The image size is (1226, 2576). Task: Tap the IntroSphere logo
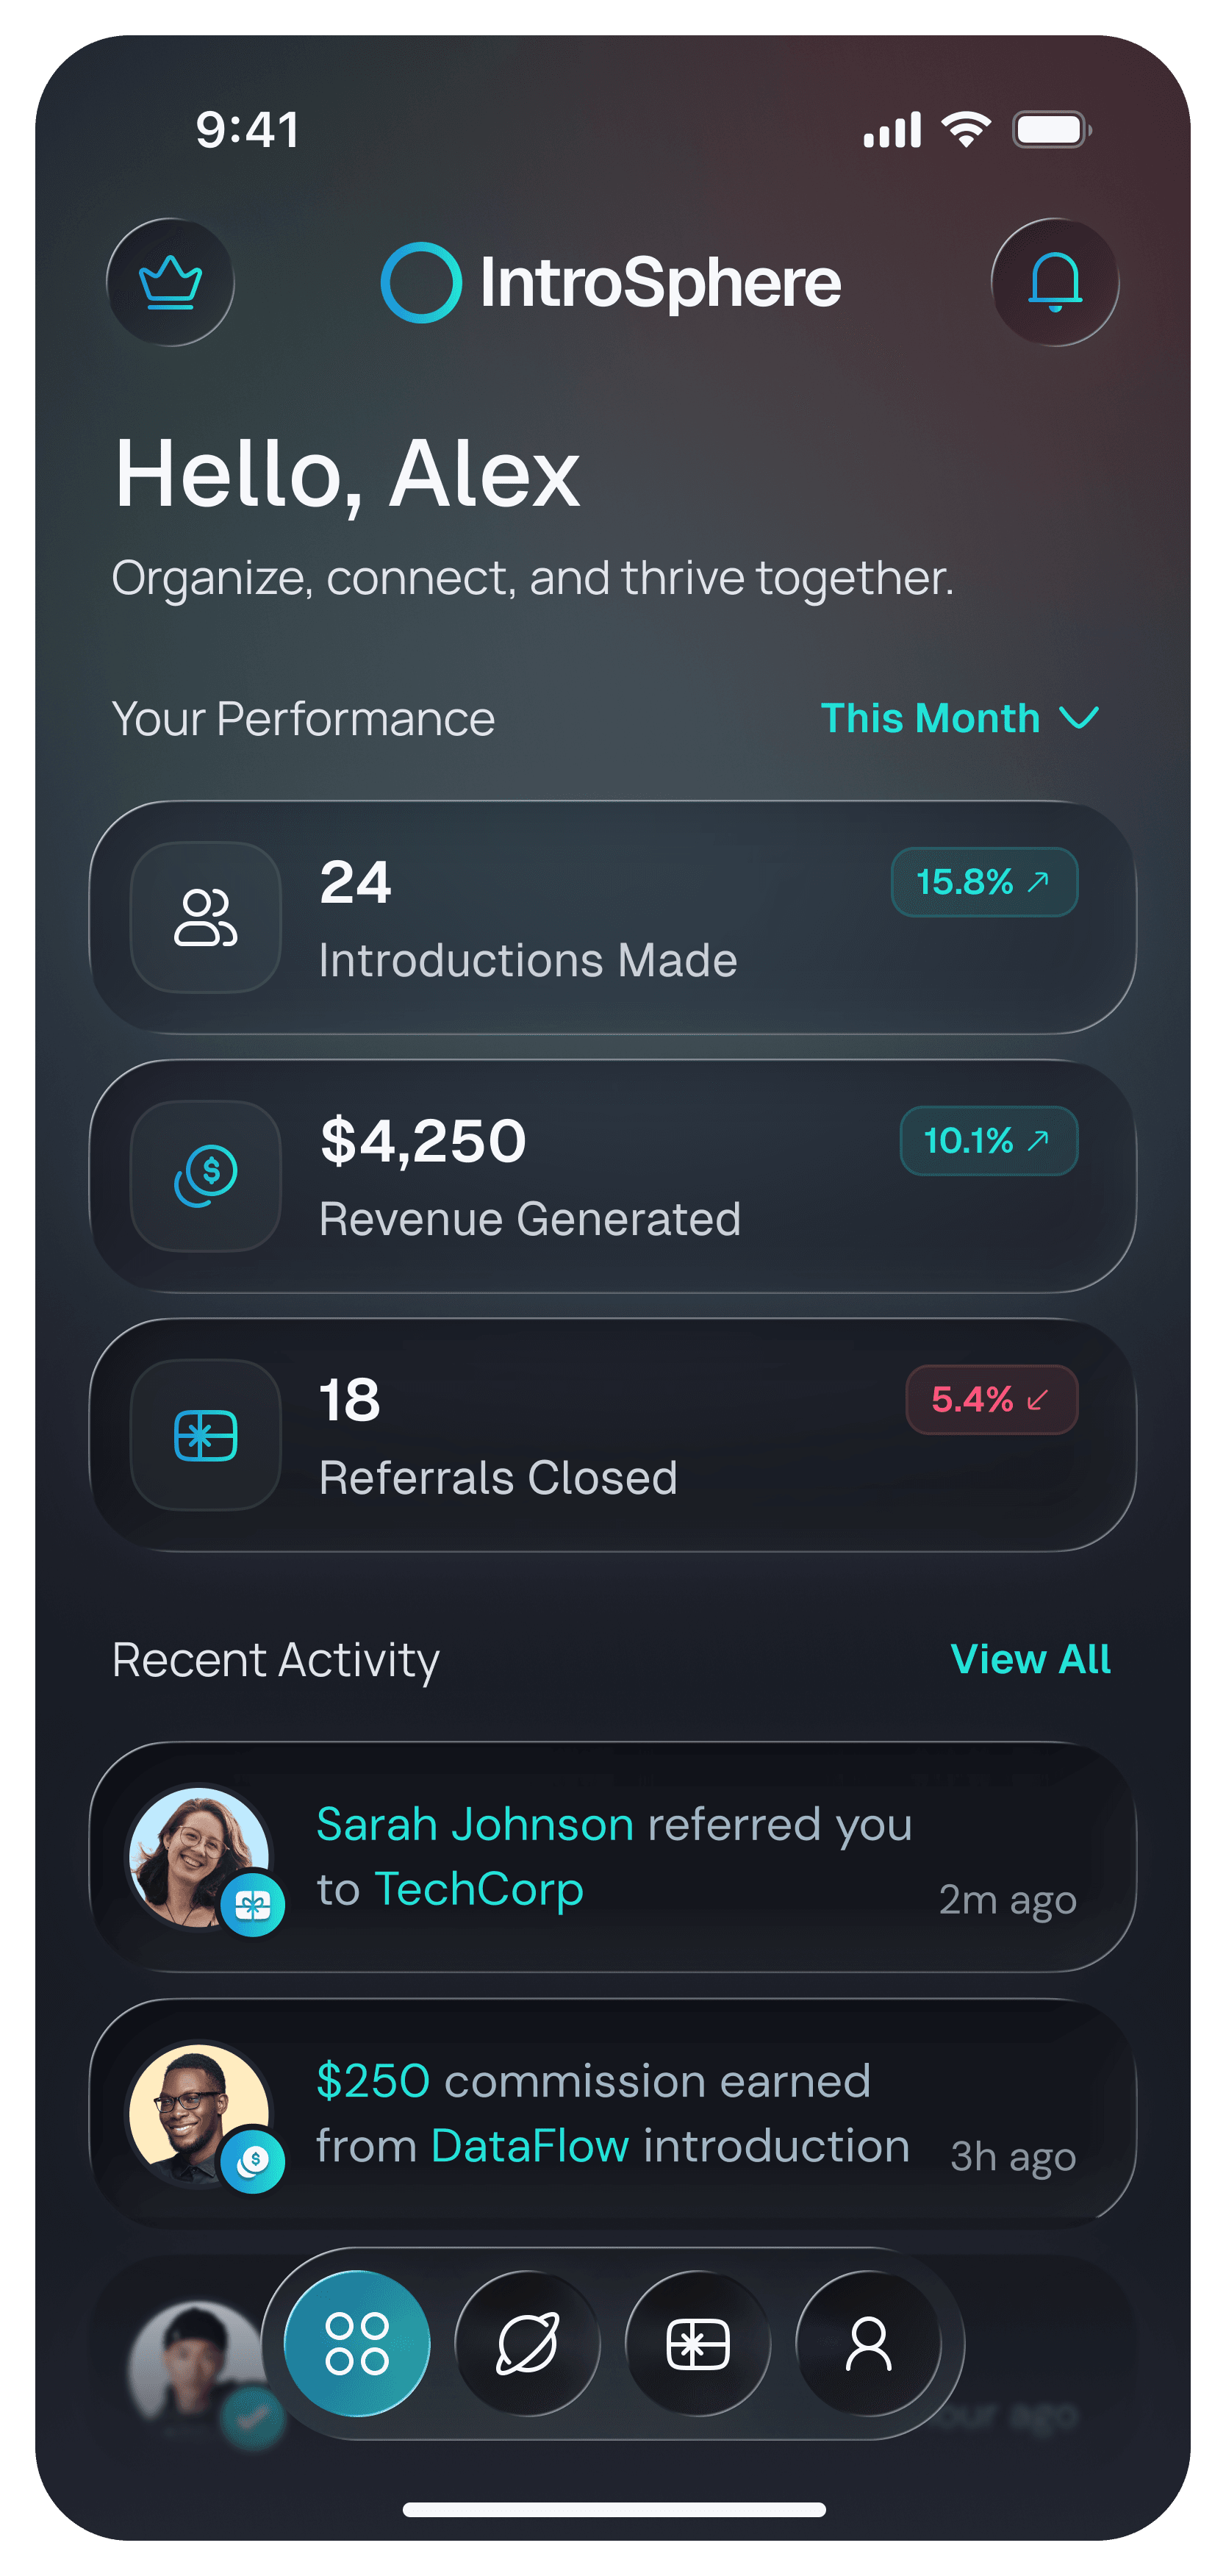coord(611,283)
